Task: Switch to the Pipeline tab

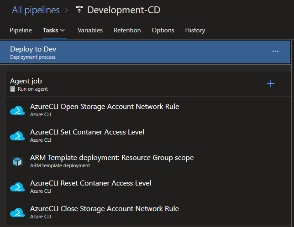Action: click(x=21, y=31)
